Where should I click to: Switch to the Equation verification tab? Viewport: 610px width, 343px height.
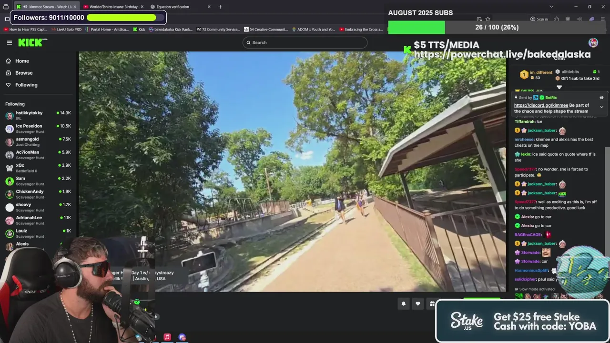point(180,7)
